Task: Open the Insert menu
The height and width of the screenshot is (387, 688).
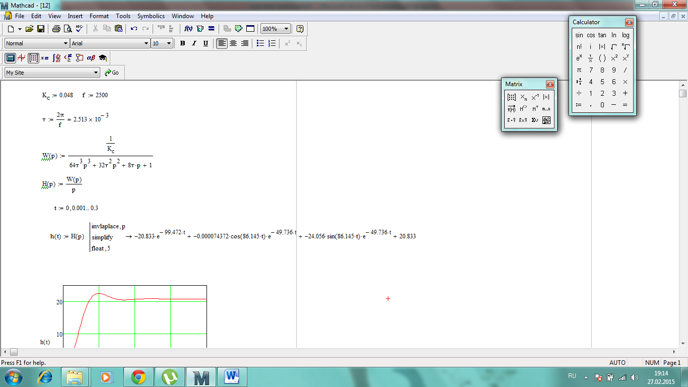Action: coord(75,16)
